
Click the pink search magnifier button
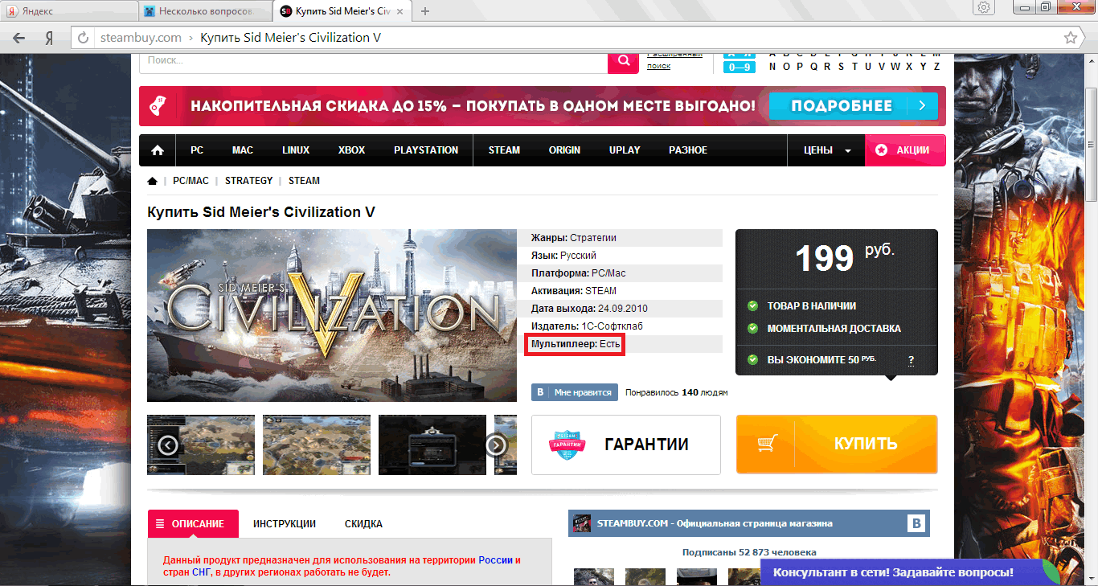coord(622,62)
